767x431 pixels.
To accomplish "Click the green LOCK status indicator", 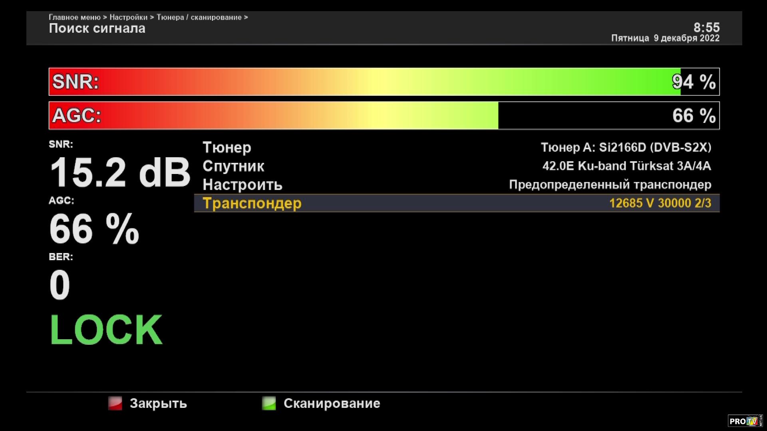I will (x=106, y=330).
